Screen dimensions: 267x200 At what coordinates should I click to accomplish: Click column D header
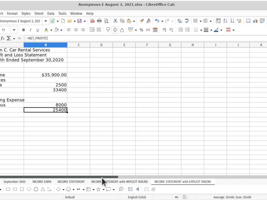coord(101,45)
